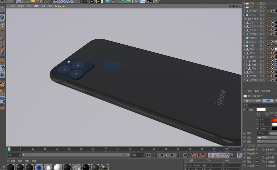Click the X position field showing -298.594 cm
This screenshot has width=277, height=170.
[195, 165]
